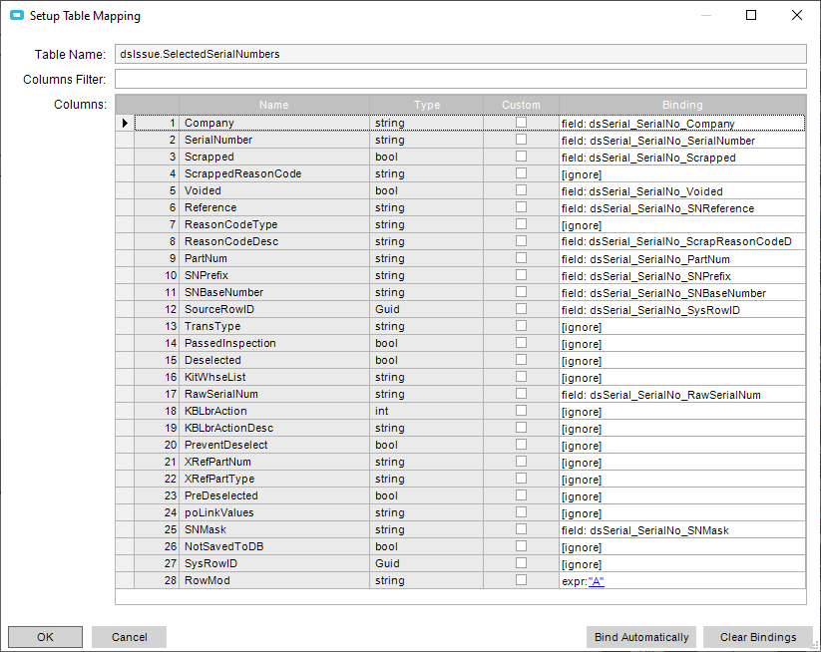Image resolution: width=821 pixels, height=652 pixels.
Task: Click the Clear Bindings button
Action: coord(757,637)
